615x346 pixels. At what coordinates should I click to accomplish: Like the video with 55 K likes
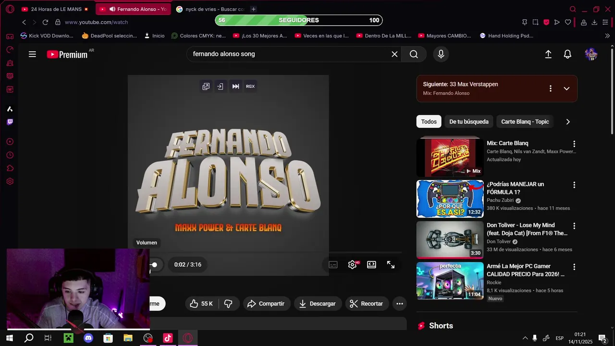[201, 304]
